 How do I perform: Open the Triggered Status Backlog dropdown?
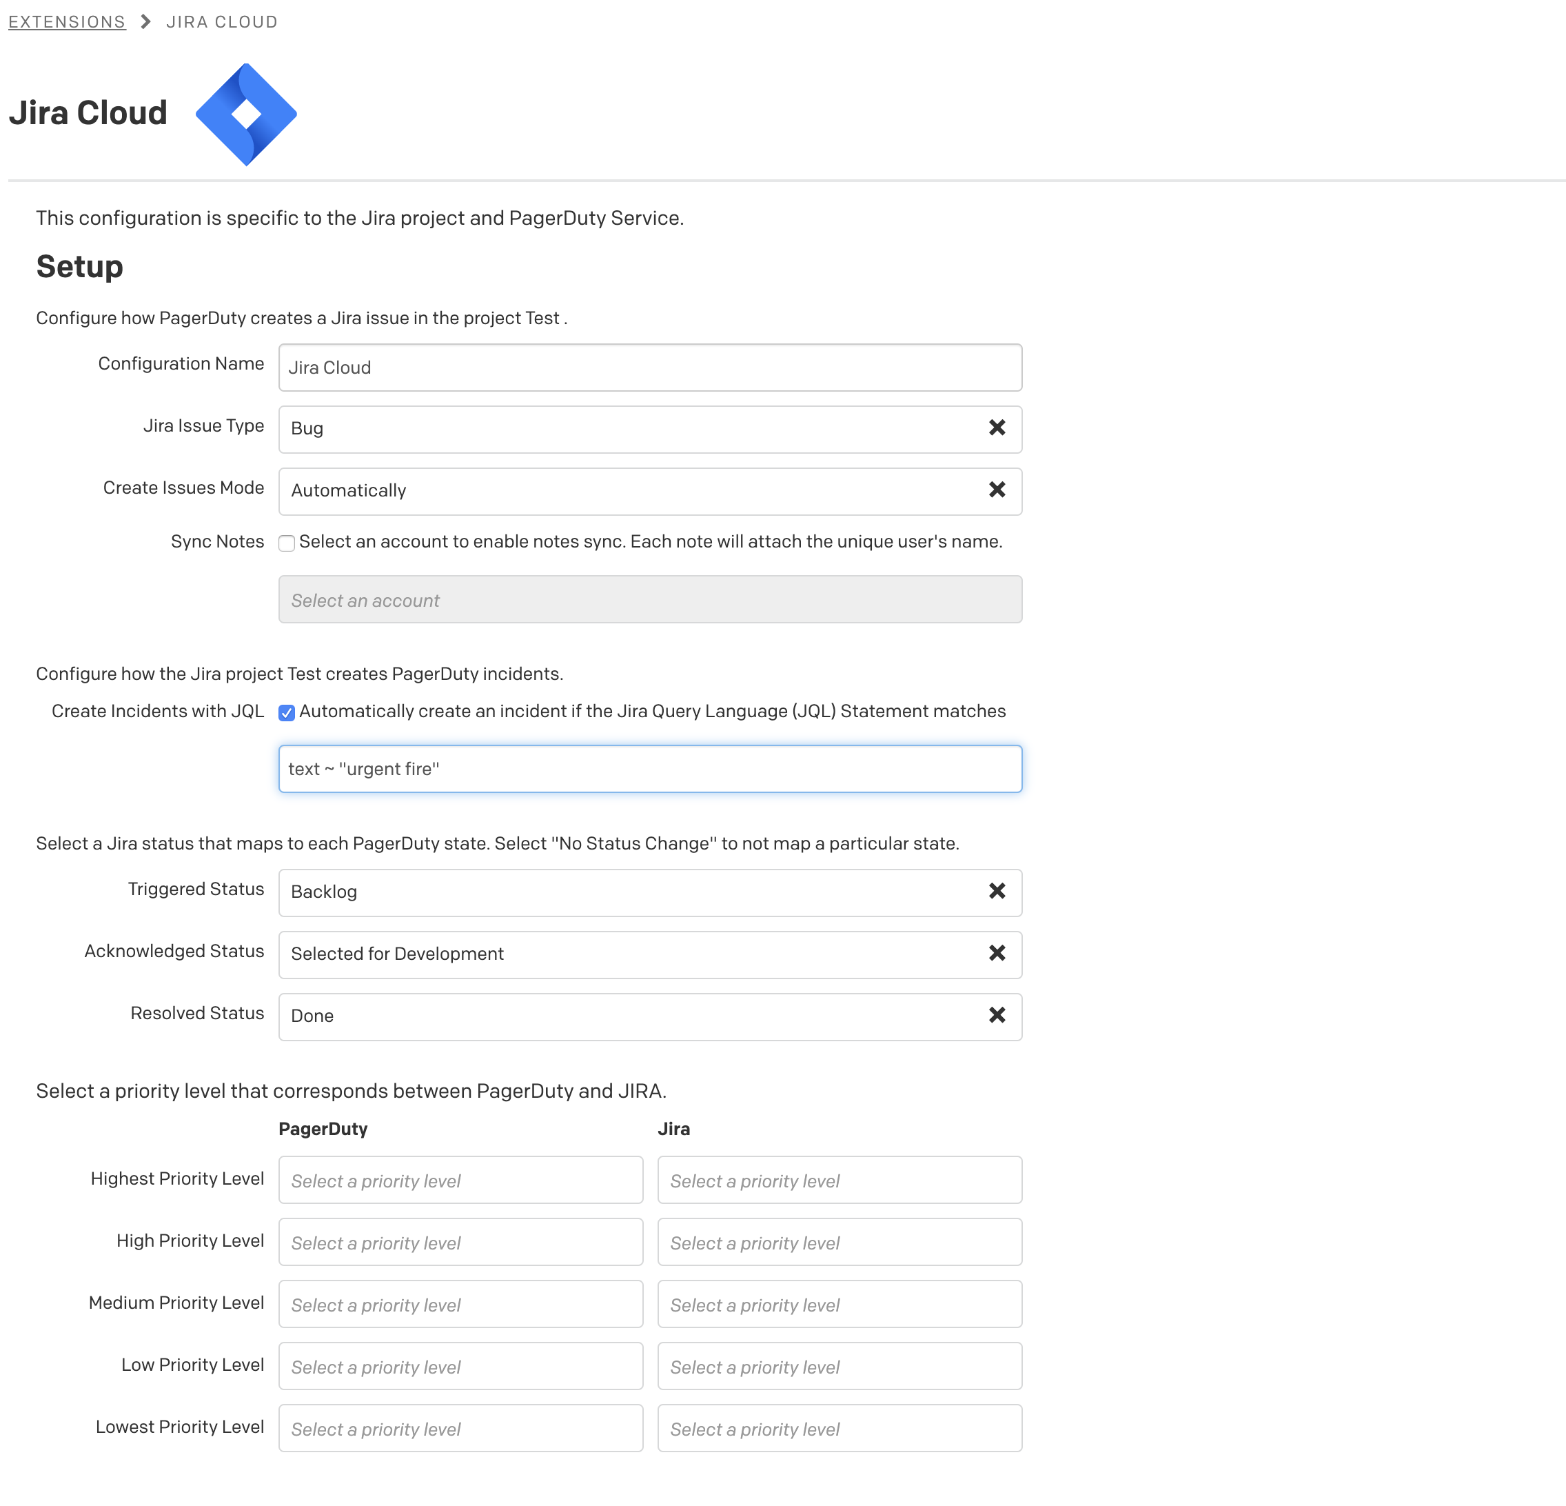[x=623, y=892]
